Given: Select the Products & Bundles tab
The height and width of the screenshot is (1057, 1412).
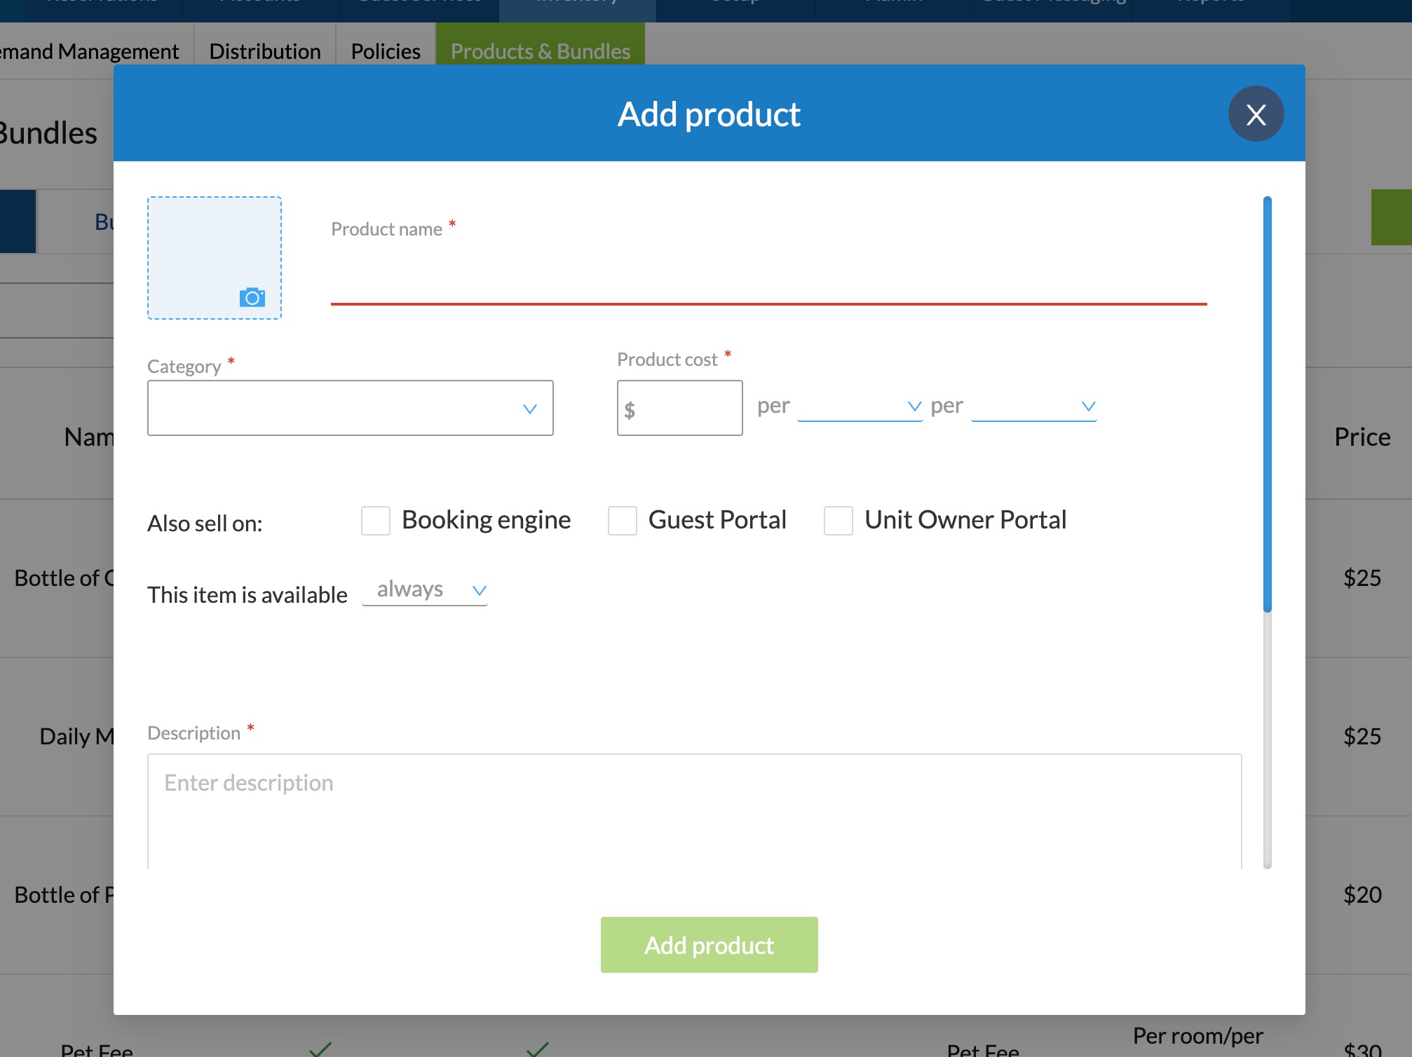Looking at the screenshot, I should click(x=540, y=51).
